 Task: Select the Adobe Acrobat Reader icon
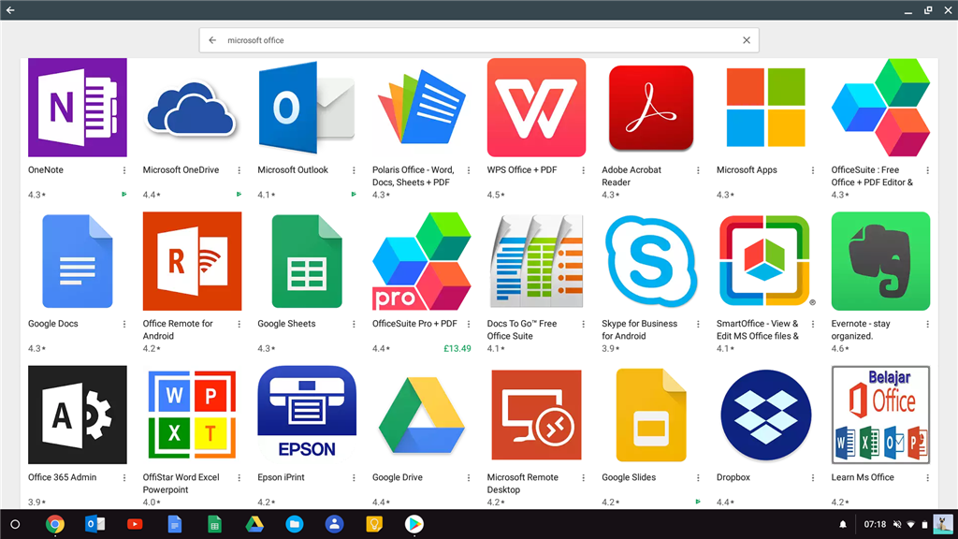point(651,108)
